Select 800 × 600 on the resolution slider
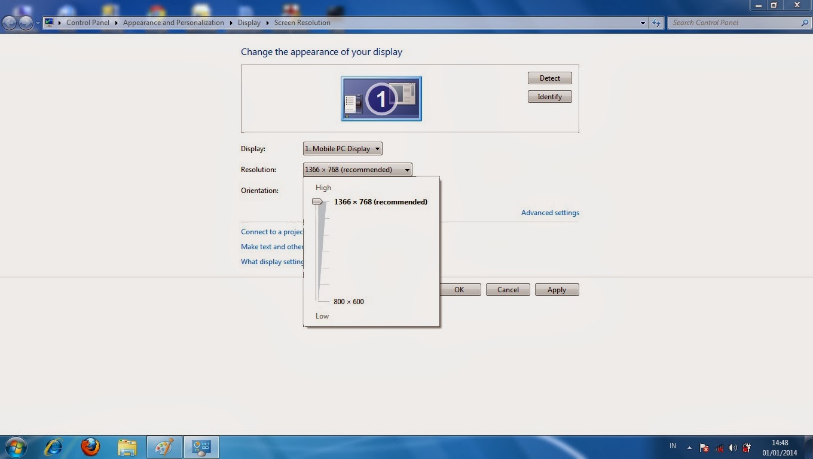Viewport: 813px width, 459px height. click(317, 299)
